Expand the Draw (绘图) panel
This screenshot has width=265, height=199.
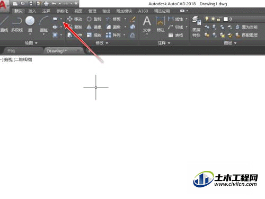click(31, 43)
